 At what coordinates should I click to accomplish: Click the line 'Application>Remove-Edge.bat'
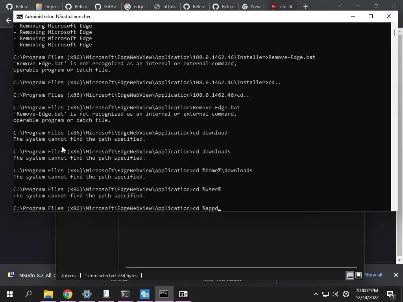pos(126,108)
